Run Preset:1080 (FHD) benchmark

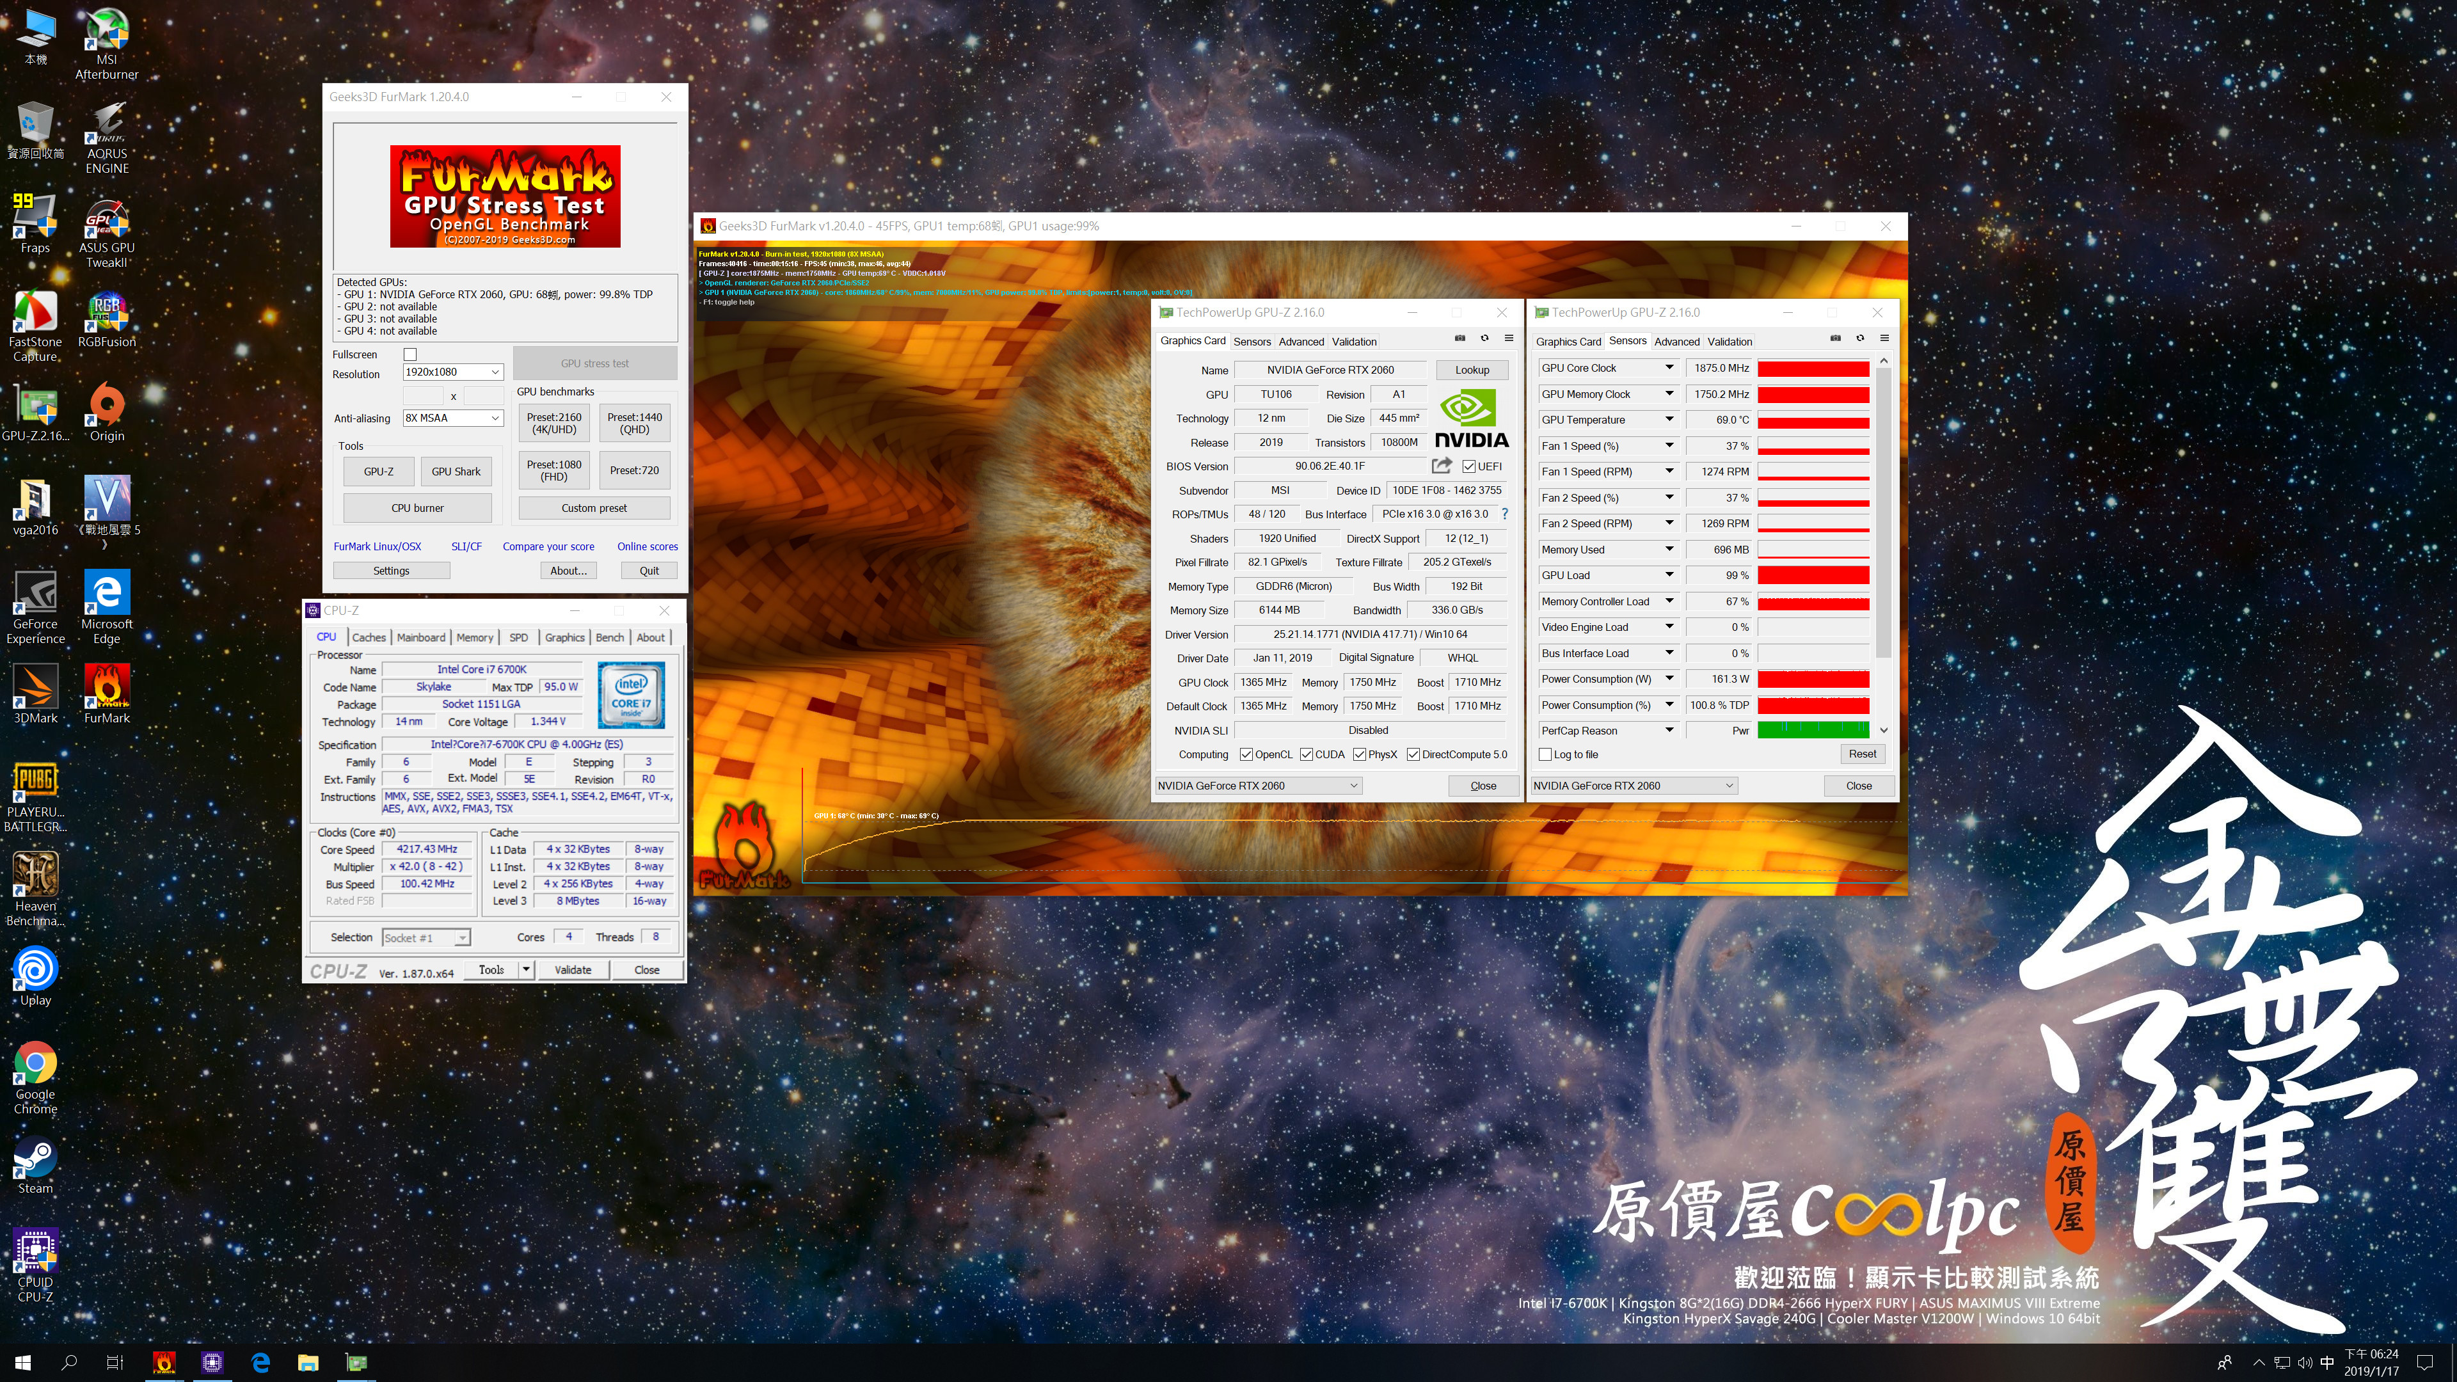pyautogui.click(x=554, y=470)
